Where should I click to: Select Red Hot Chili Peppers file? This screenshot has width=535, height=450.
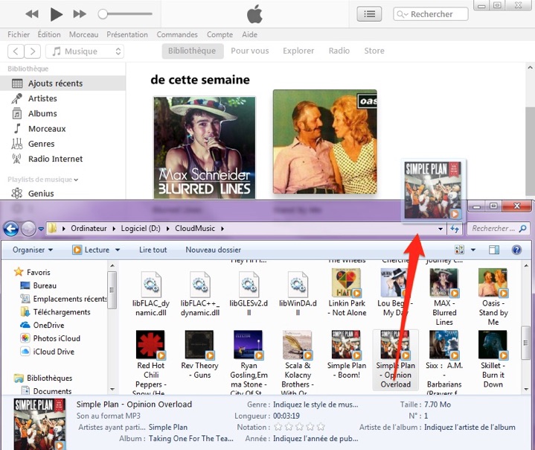coord(150,362)
